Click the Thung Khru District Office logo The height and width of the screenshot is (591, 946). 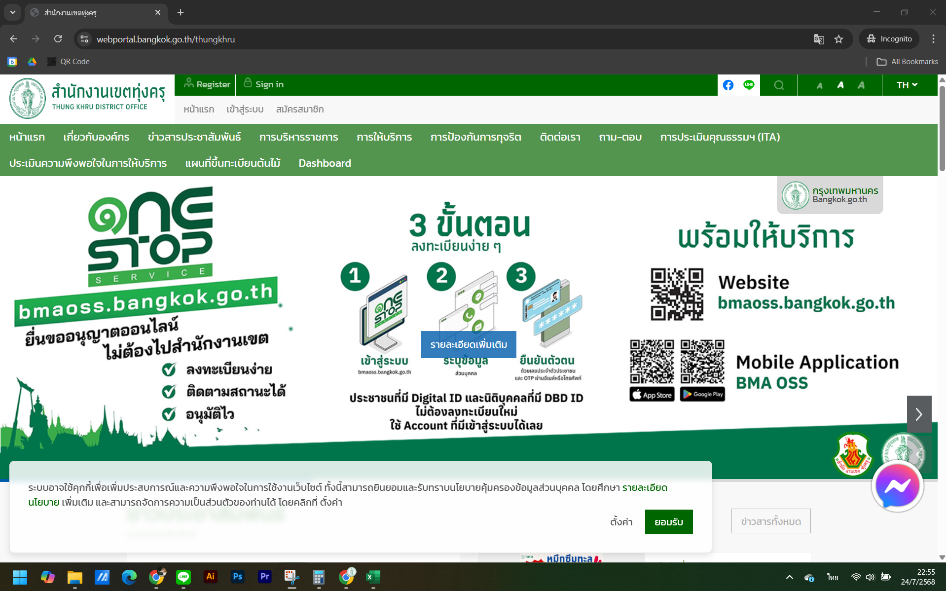tap(87, 99)
